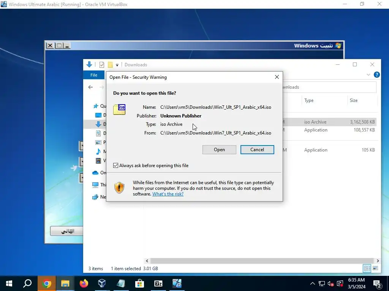This screenshot has width=389, height=291.
Task: Open the What's the risk? link
Action: (168, 194)
